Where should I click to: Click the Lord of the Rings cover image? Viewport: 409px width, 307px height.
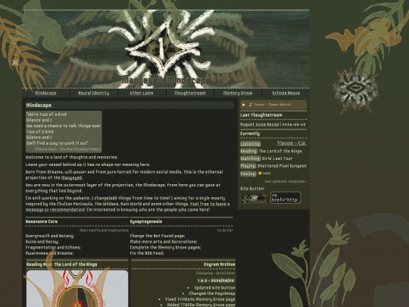pyautogui.click(x=77, y=289)
